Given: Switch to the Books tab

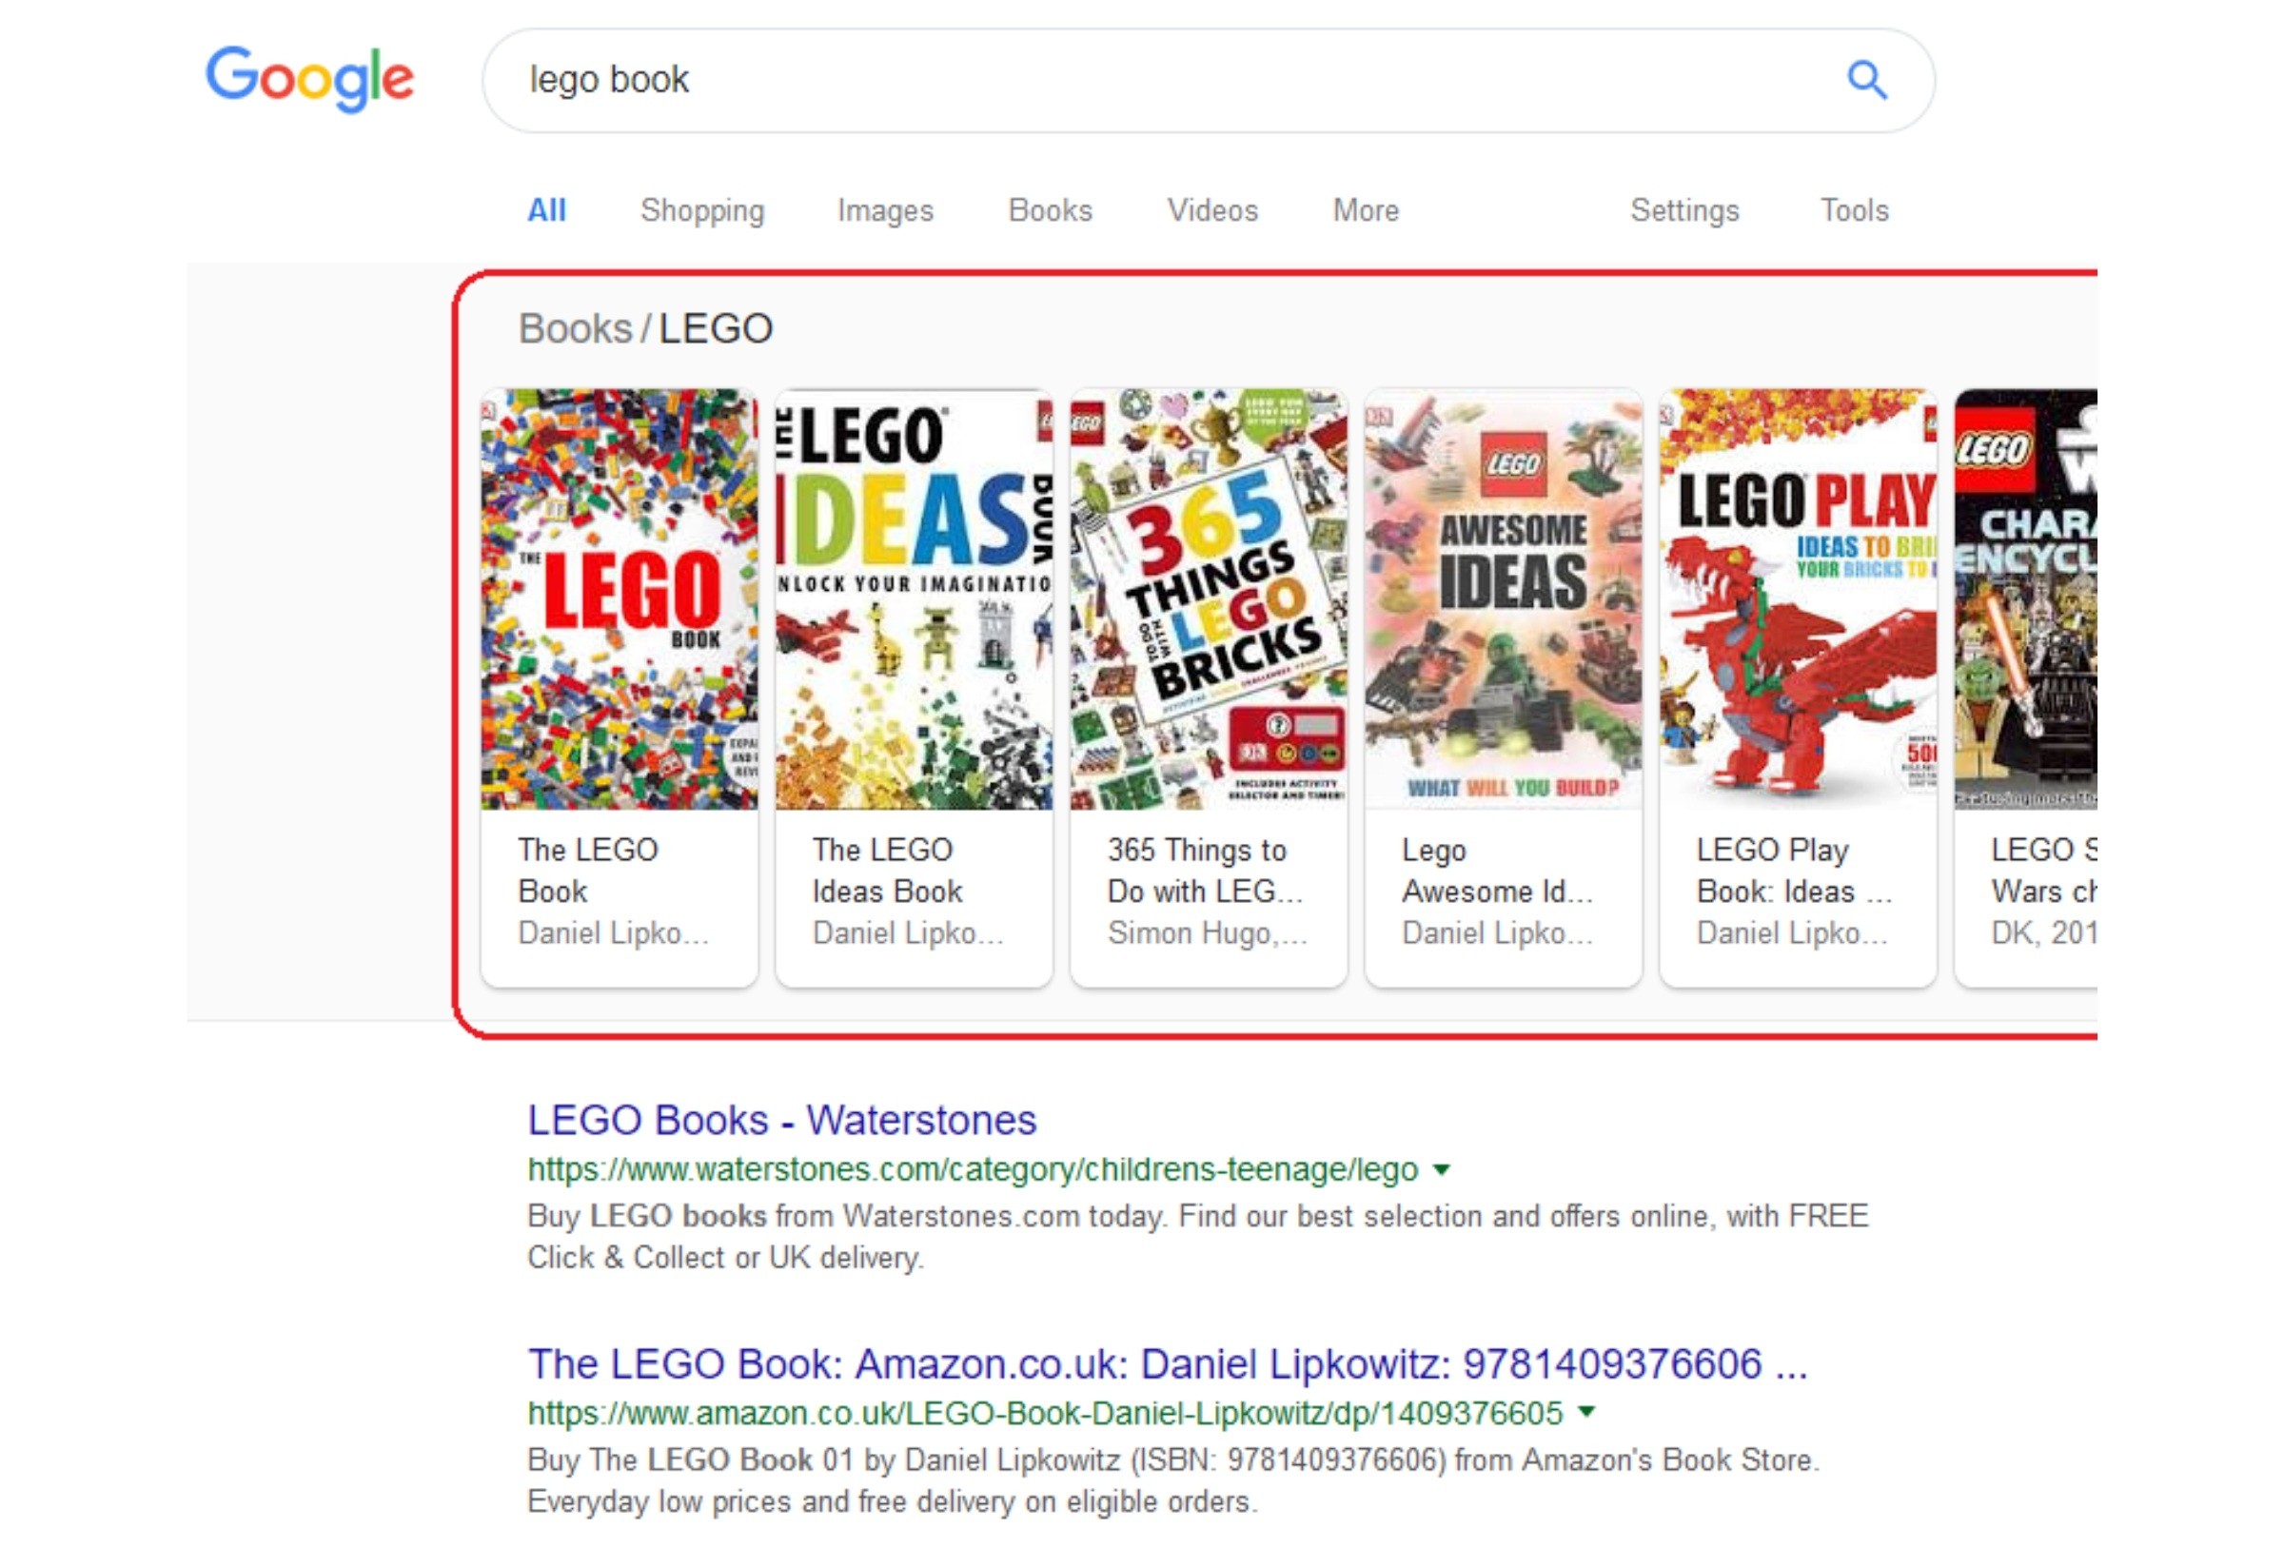Looking at the screenshot, I should pos(1050,210).
